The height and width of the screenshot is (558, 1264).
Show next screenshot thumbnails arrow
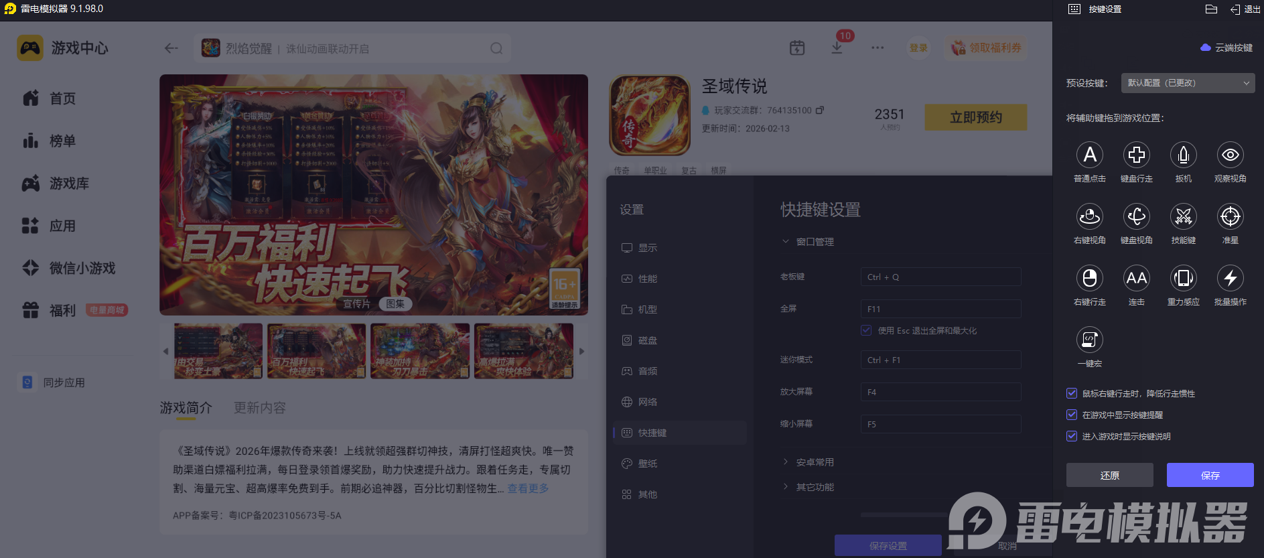point(582,351)
